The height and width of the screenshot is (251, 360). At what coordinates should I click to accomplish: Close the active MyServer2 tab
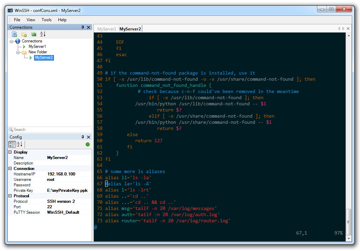[x=348, y=28]
